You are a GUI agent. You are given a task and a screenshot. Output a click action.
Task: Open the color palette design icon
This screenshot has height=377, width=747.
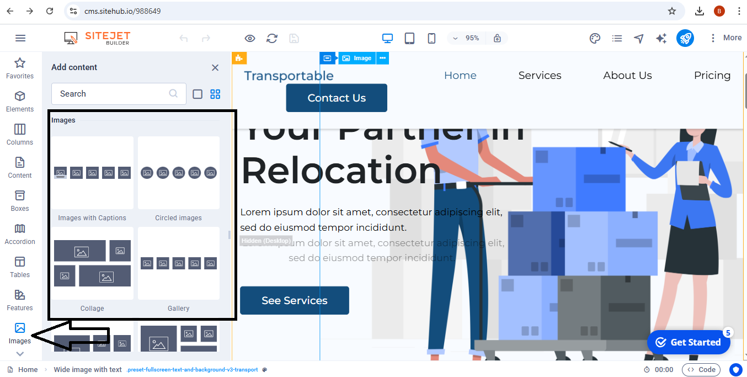[595, 38]
